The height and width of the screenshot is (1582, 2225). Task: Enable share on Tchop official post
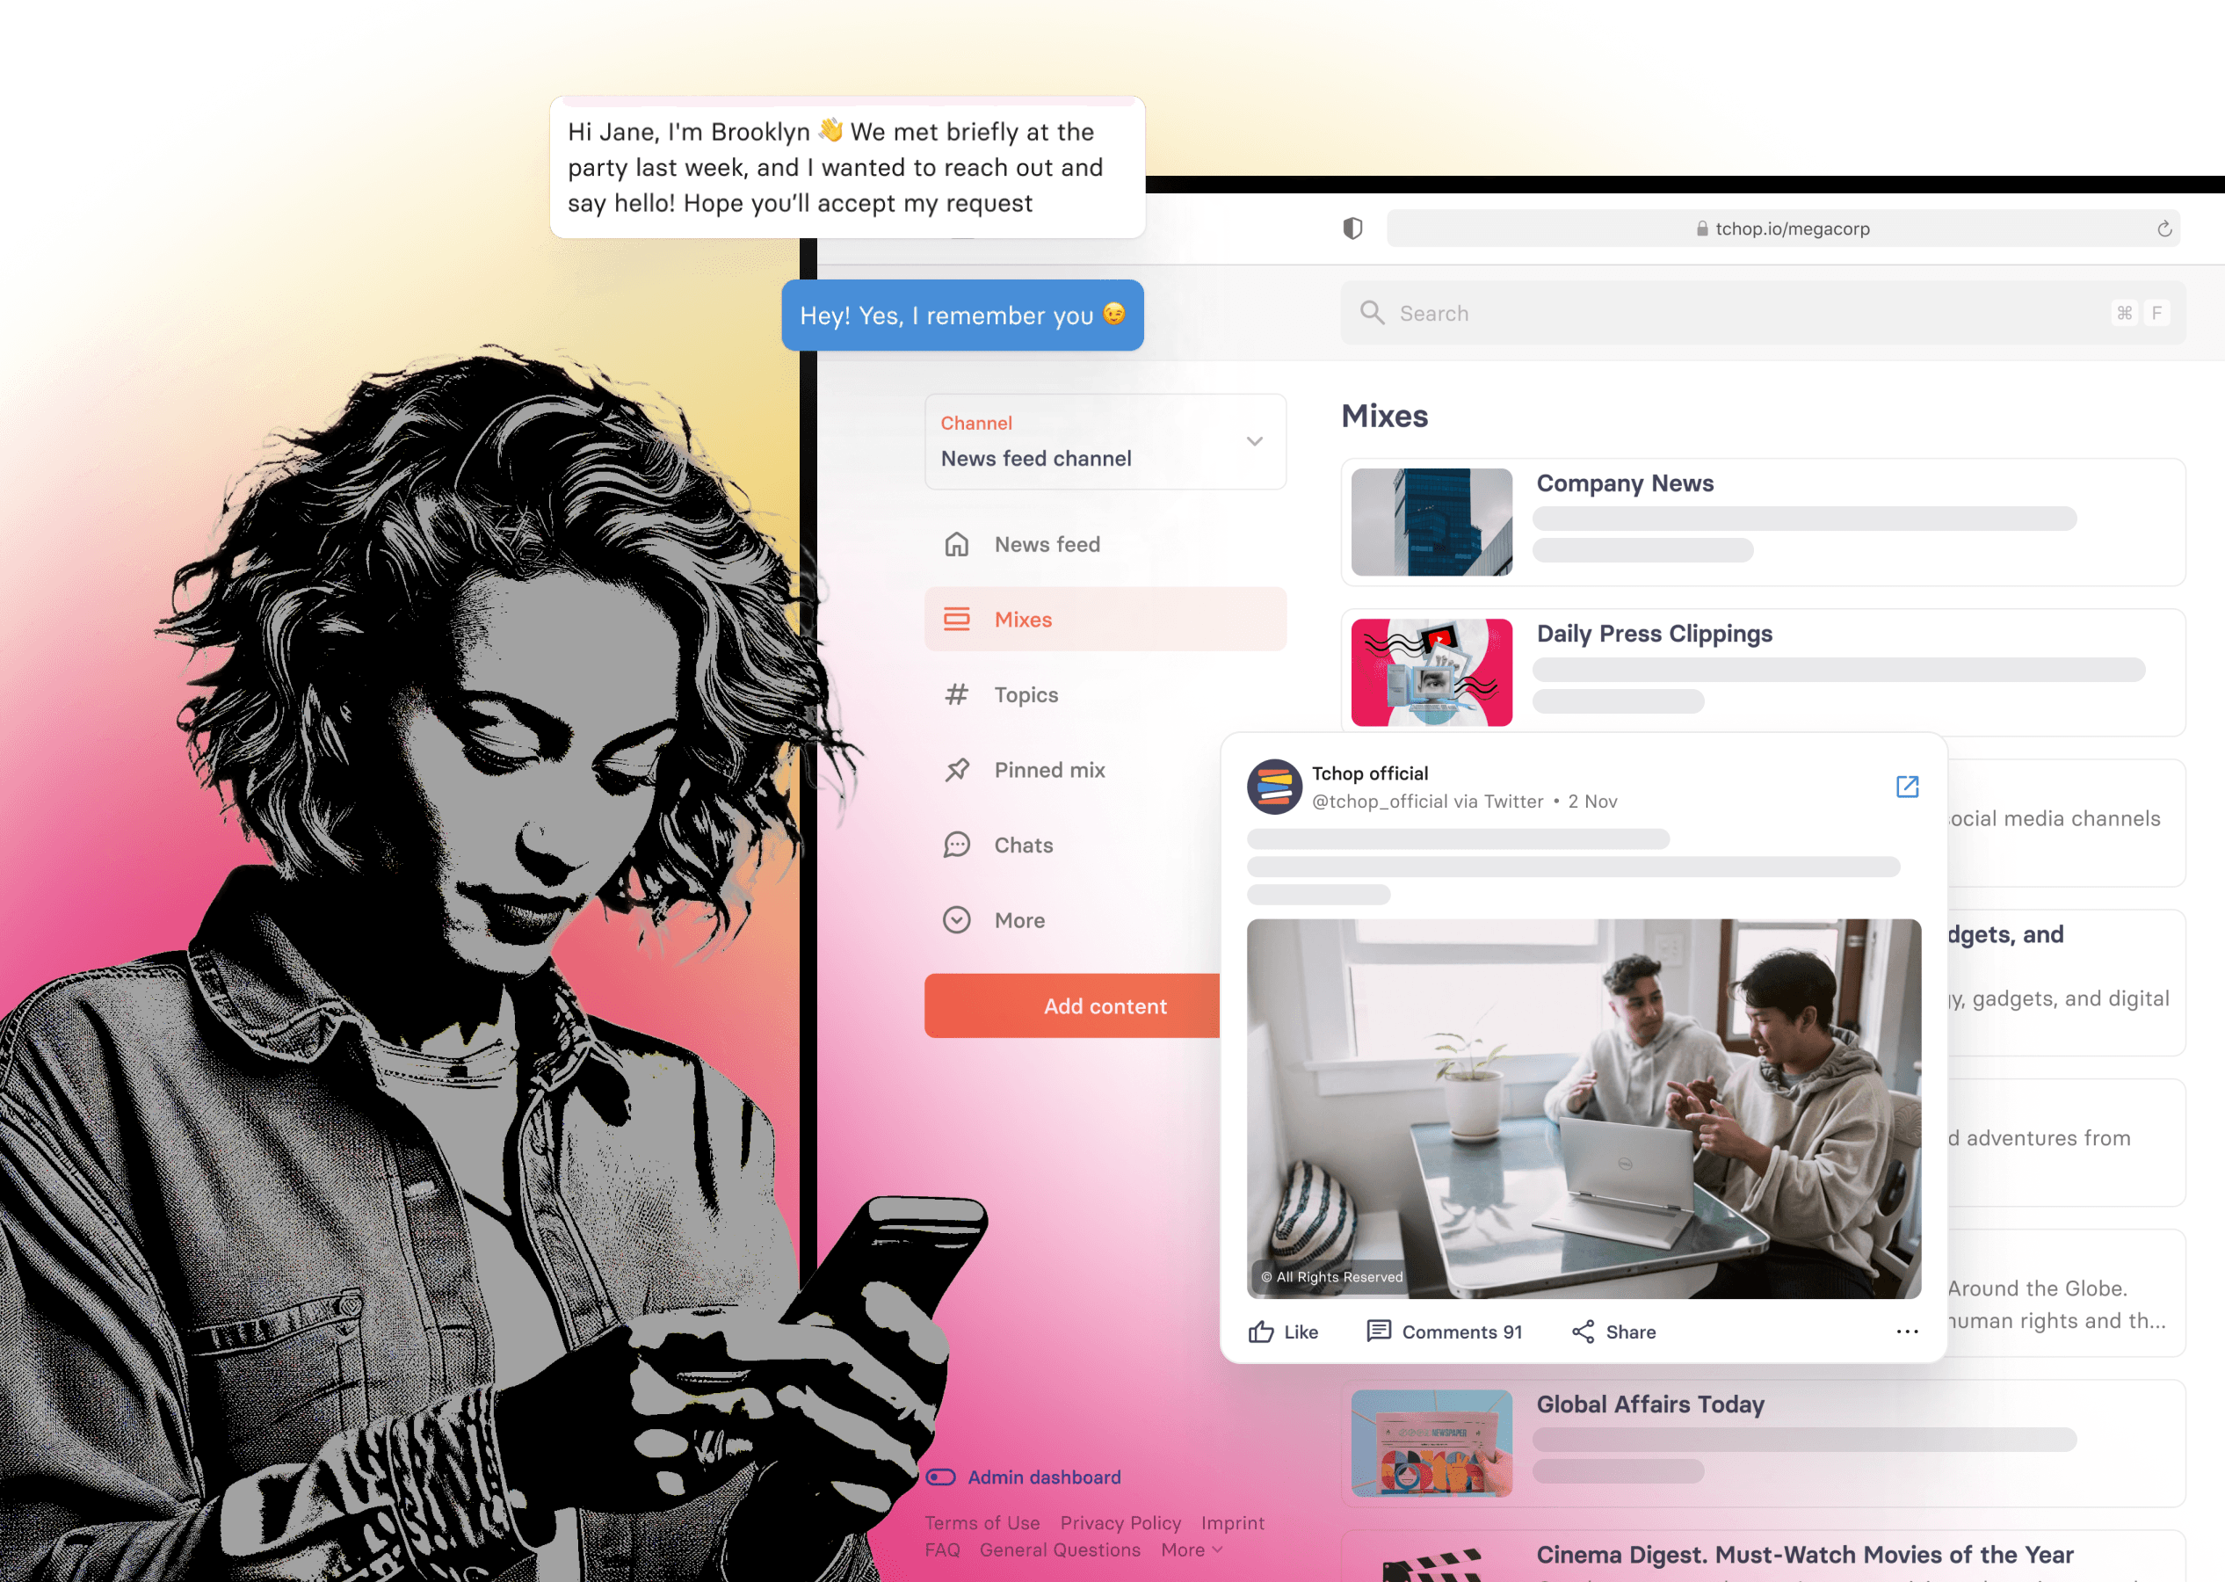coord(1611,1332)
